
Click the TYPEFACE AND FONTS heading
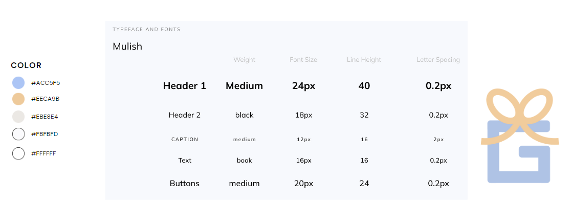pyautogui.click(x=146, y=30)
